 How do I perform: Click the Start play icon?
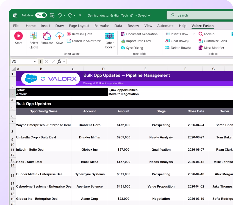[x=18, y=36]
